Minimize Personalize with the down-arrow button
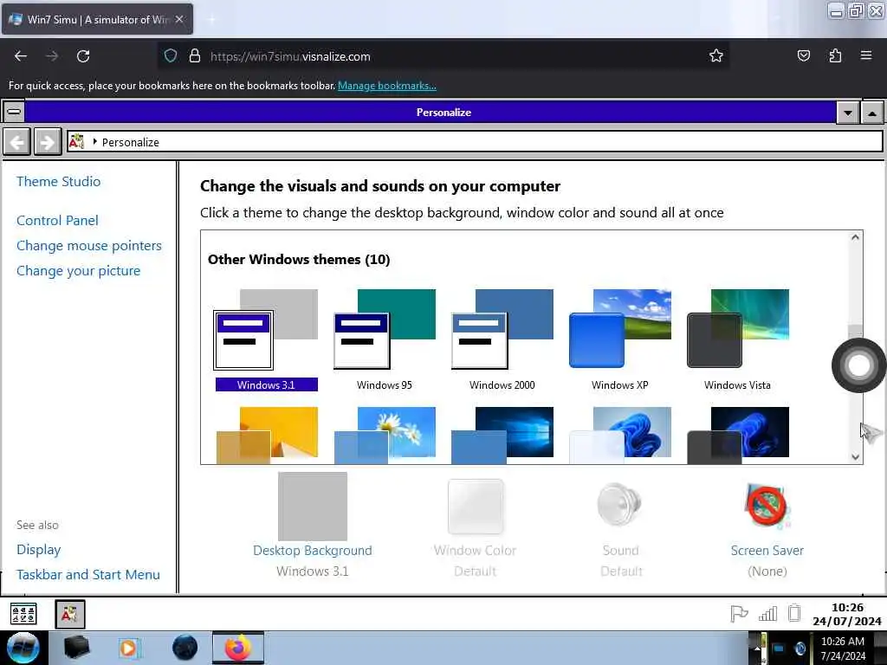 (x=848, y=112)
